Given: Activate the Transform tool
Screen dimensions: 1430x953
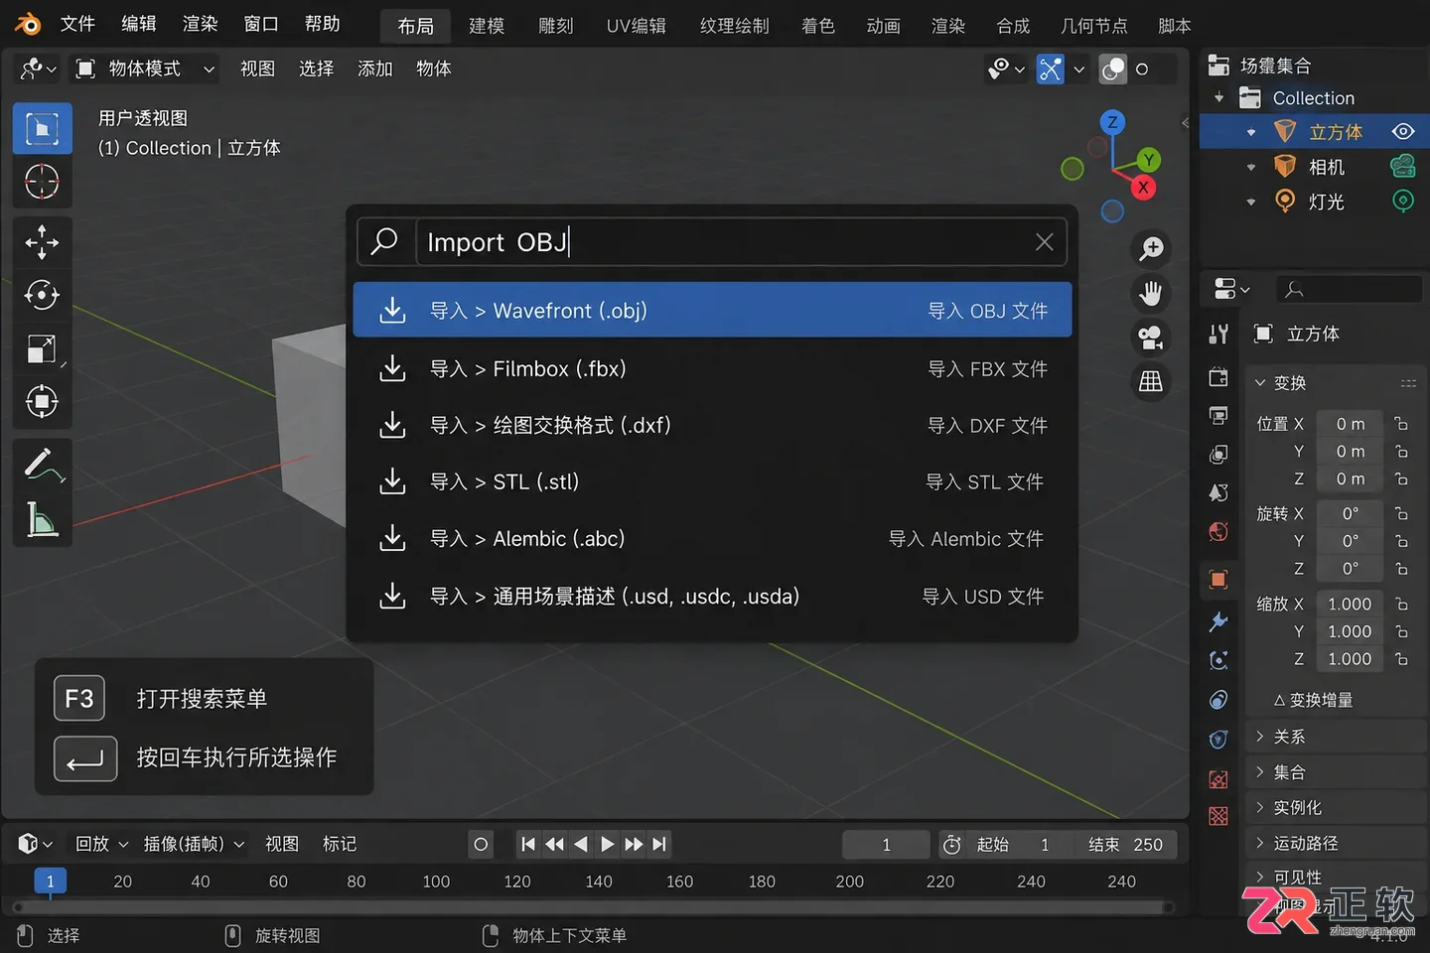Looking at the screenshot, I should click(42, 402).
